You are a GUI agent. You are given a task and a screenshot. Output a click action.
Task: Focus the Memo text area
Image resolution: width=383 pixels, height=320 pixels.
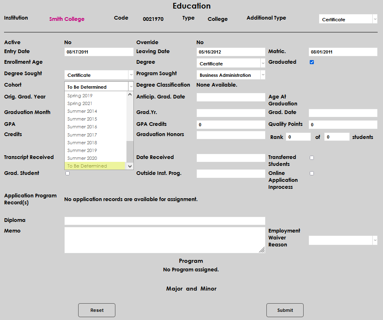pyautogui.click(x=164, y=240)
